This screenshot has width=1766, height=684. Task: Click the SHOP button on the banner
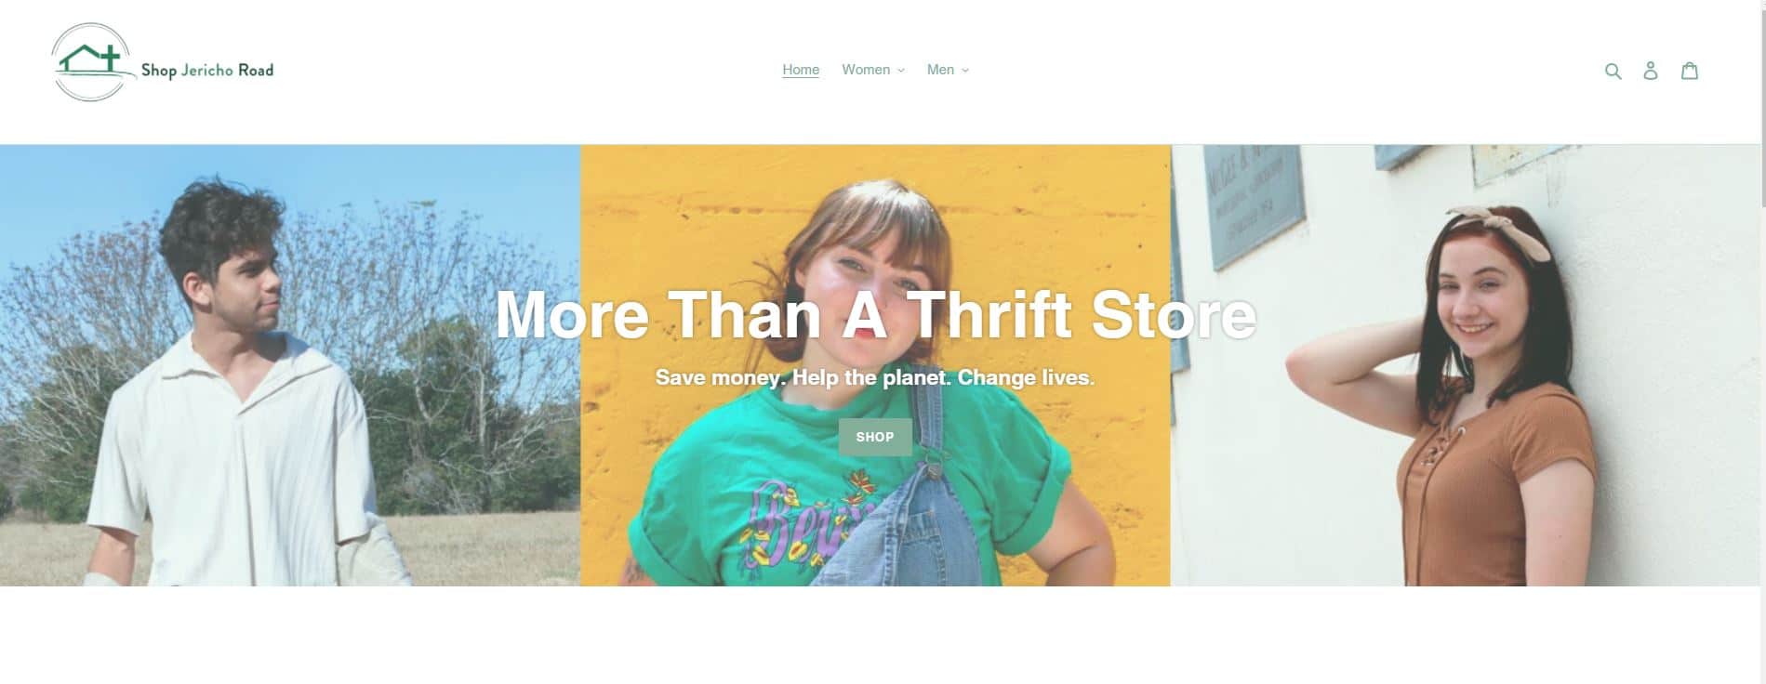875,437
